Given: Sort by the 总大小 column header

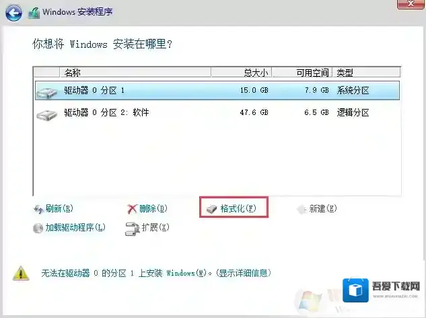Looking at the screenshot, I should (x=255, y=73).
